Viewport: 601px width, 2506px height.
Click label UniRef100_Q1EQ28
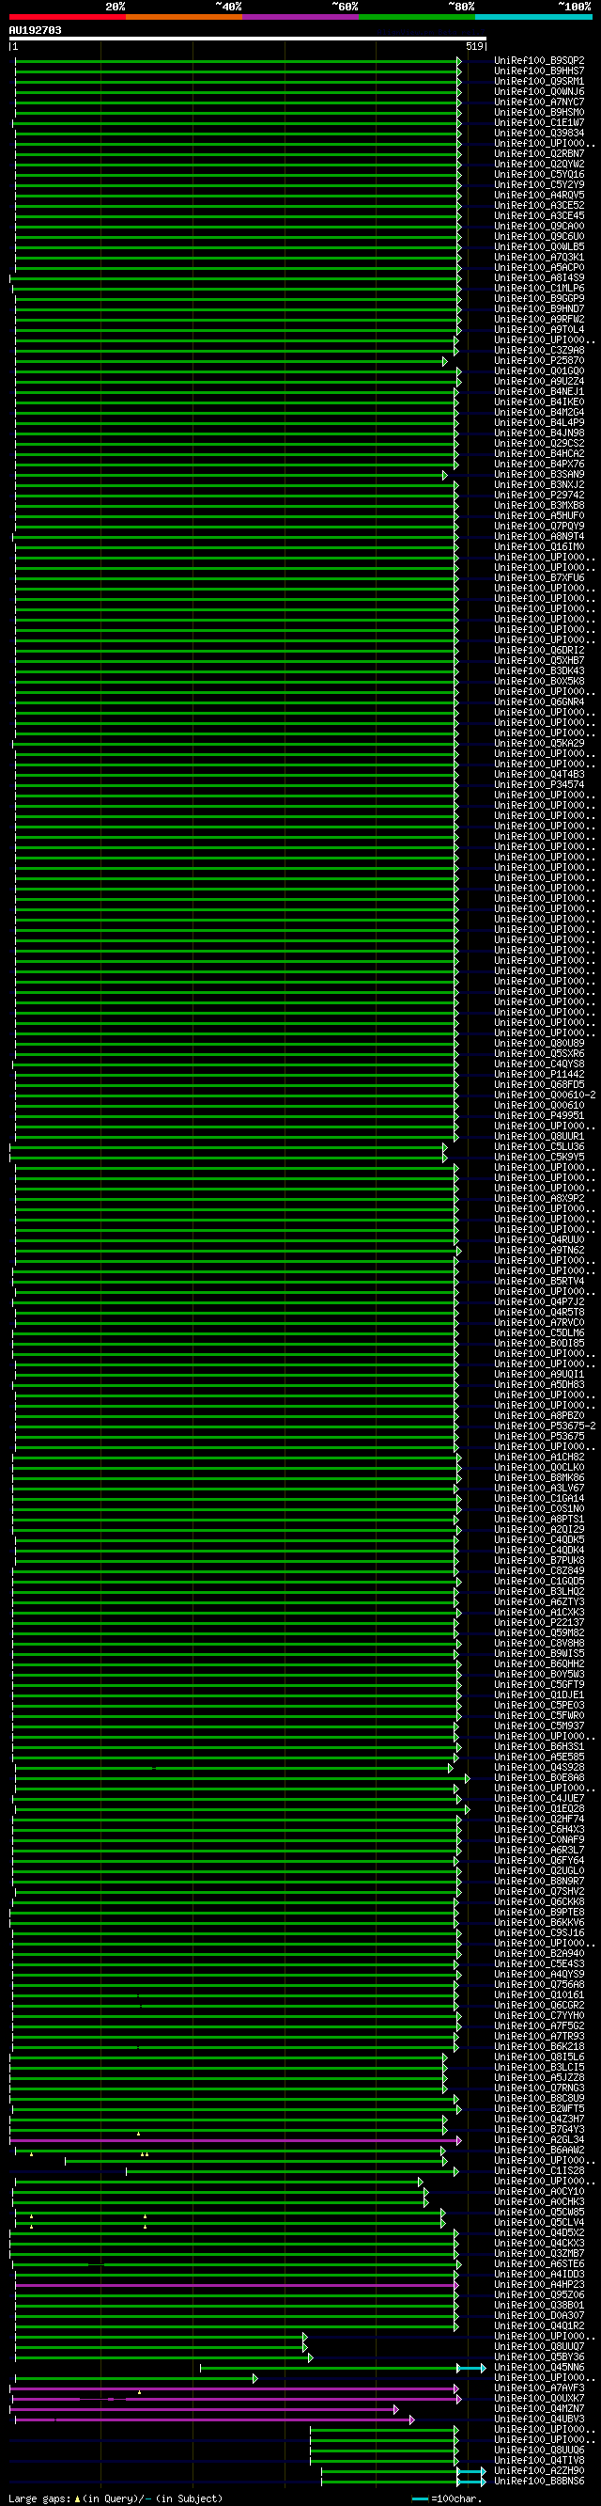(x=539, y=1808)
